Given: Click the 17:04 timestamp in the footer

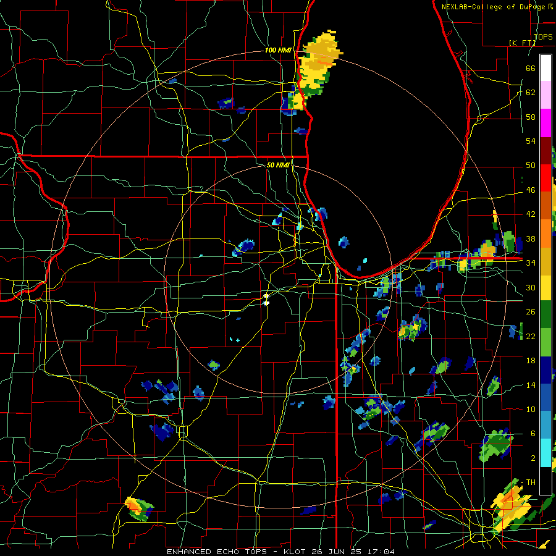Looking at the screenshot, I should tap(381, 552).
